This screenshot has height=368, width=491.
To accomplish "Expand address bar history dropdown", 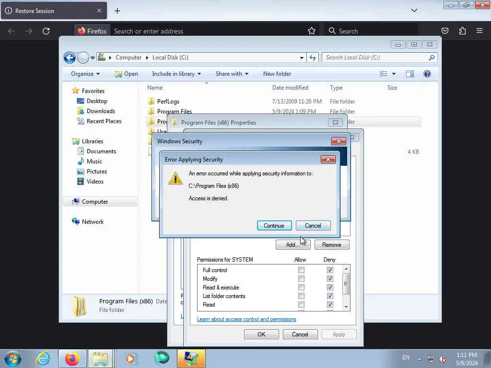I will click(x=302, y=57).
